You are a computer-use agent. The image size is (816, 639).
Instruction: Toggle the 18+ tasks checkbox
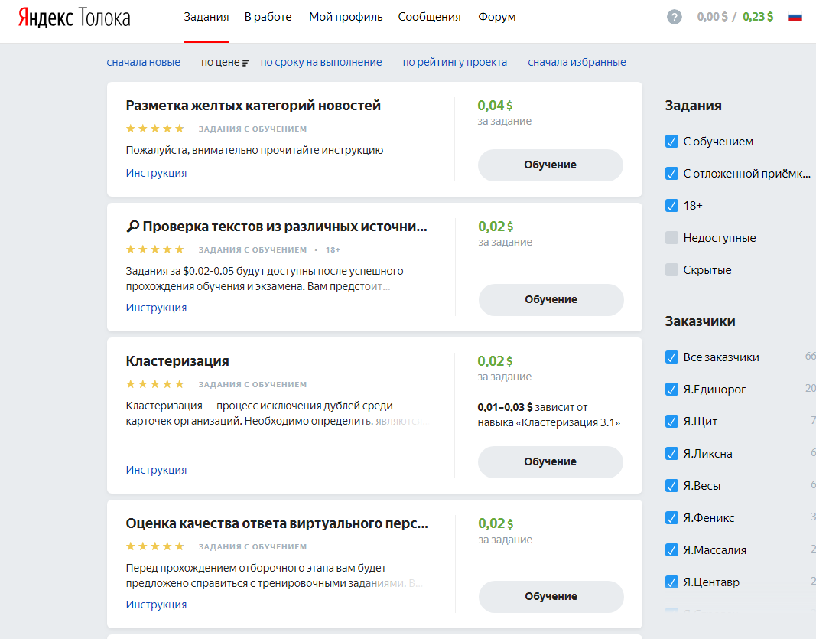pos(671,206)
